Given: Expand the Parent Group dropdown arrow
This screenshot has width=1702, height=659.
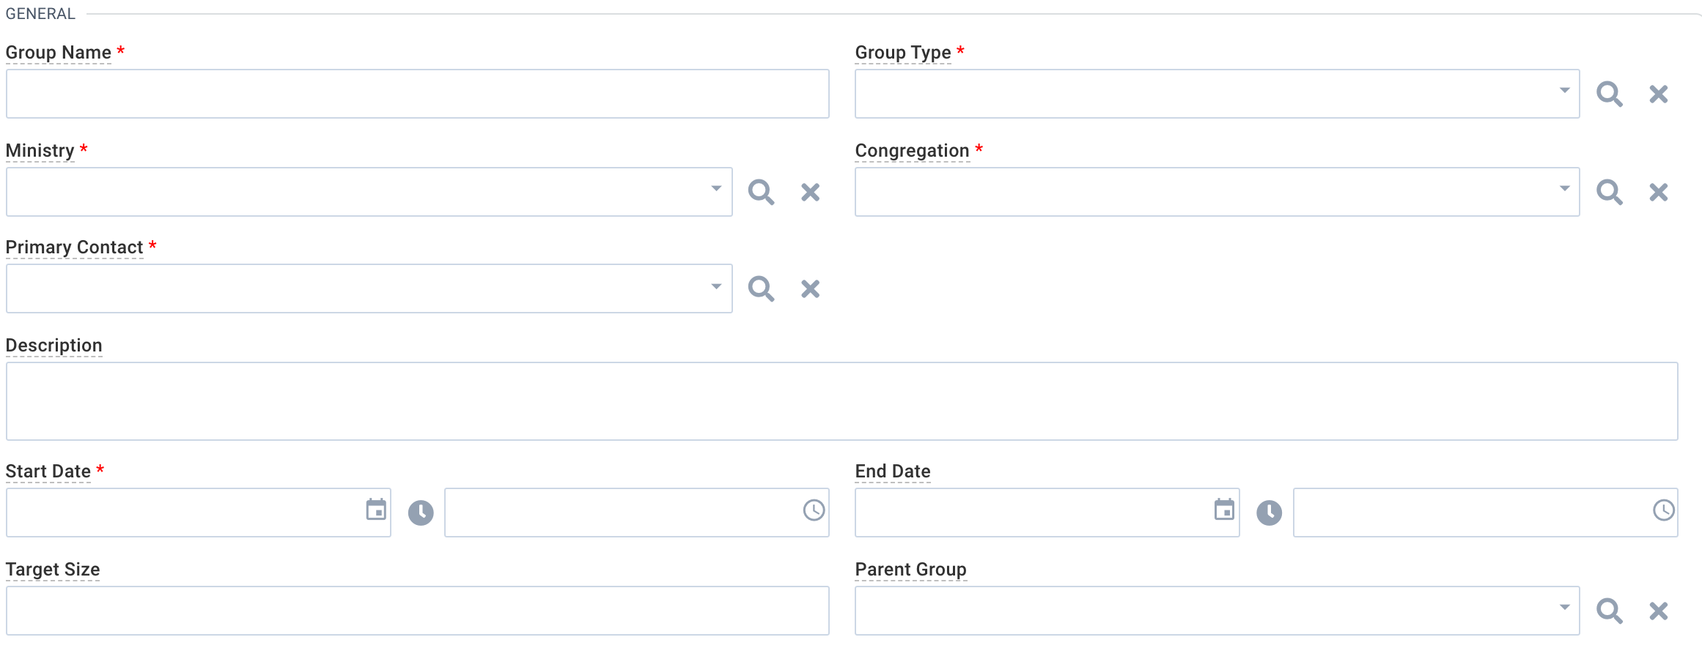Looking at the screenshot, I should tap(1564, 607).
